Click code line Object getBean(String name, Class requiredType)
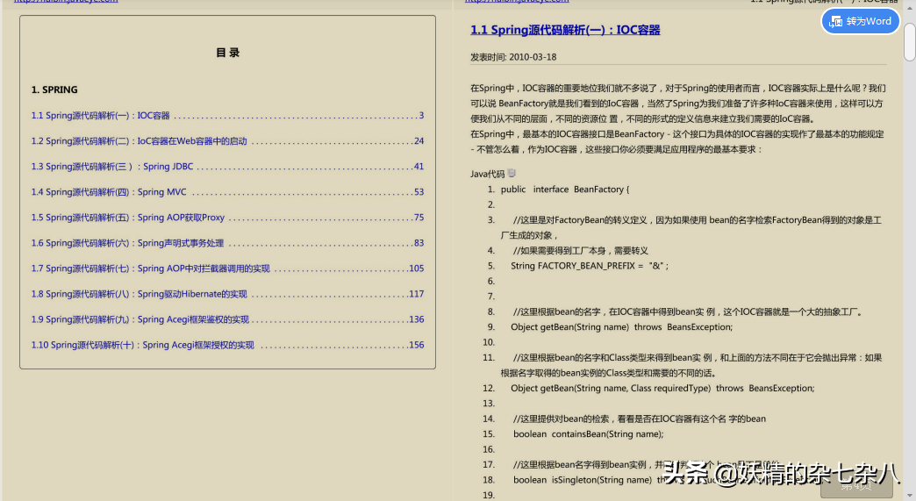 pyautogui.click(x=611, y=389)
